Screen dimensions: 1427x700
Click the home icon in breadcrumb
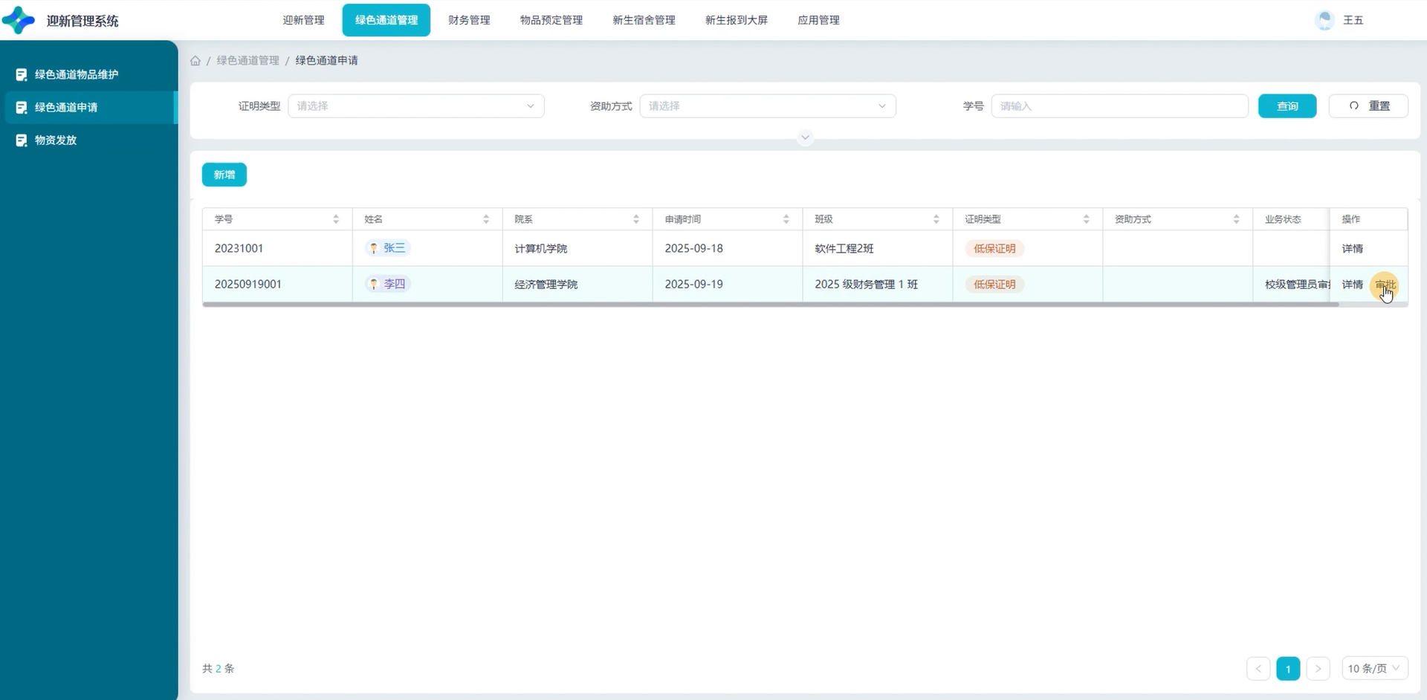195,61
